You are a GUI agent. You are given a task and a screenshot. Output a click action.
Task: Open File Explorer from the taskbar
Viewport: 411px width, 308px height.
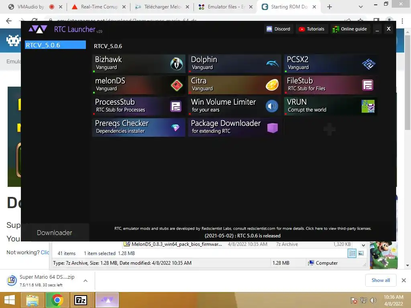(33, 300)
